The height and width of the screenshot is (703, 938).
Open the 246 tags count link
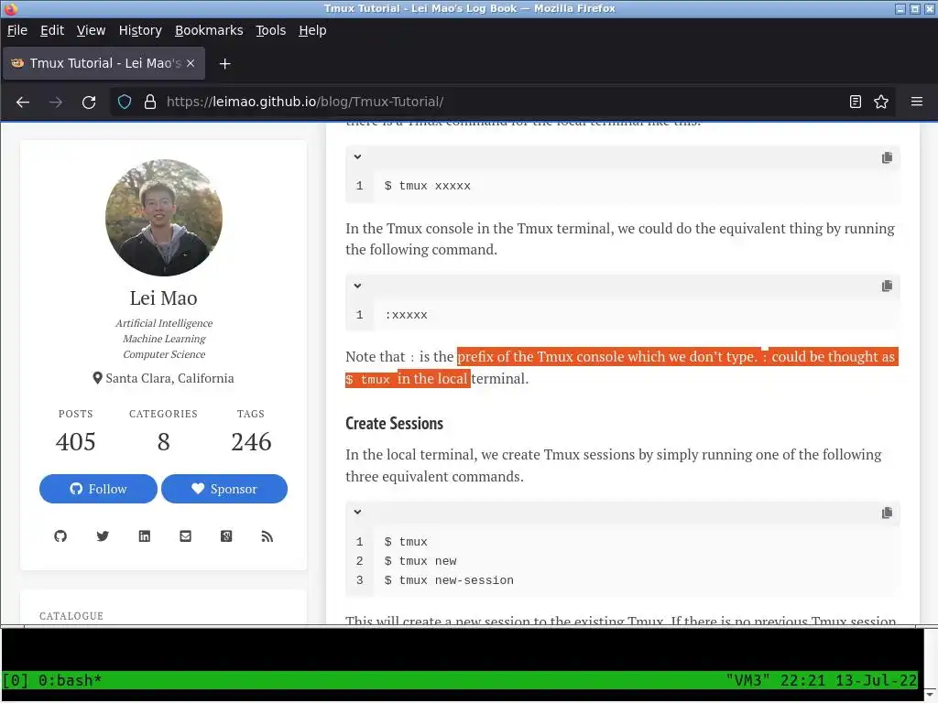(x=251, y=442)
